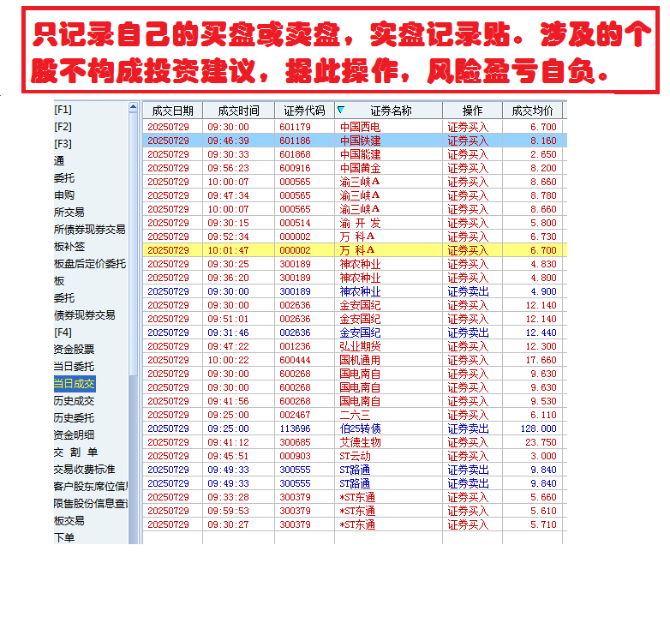670x623 pixels.
Task: Select the 中国西电 row name
Action: (360, 127)
